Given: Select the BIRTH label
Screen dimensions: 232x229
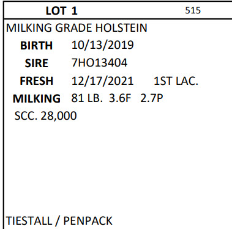Looking at the screenshot, I should click(36, 45).
